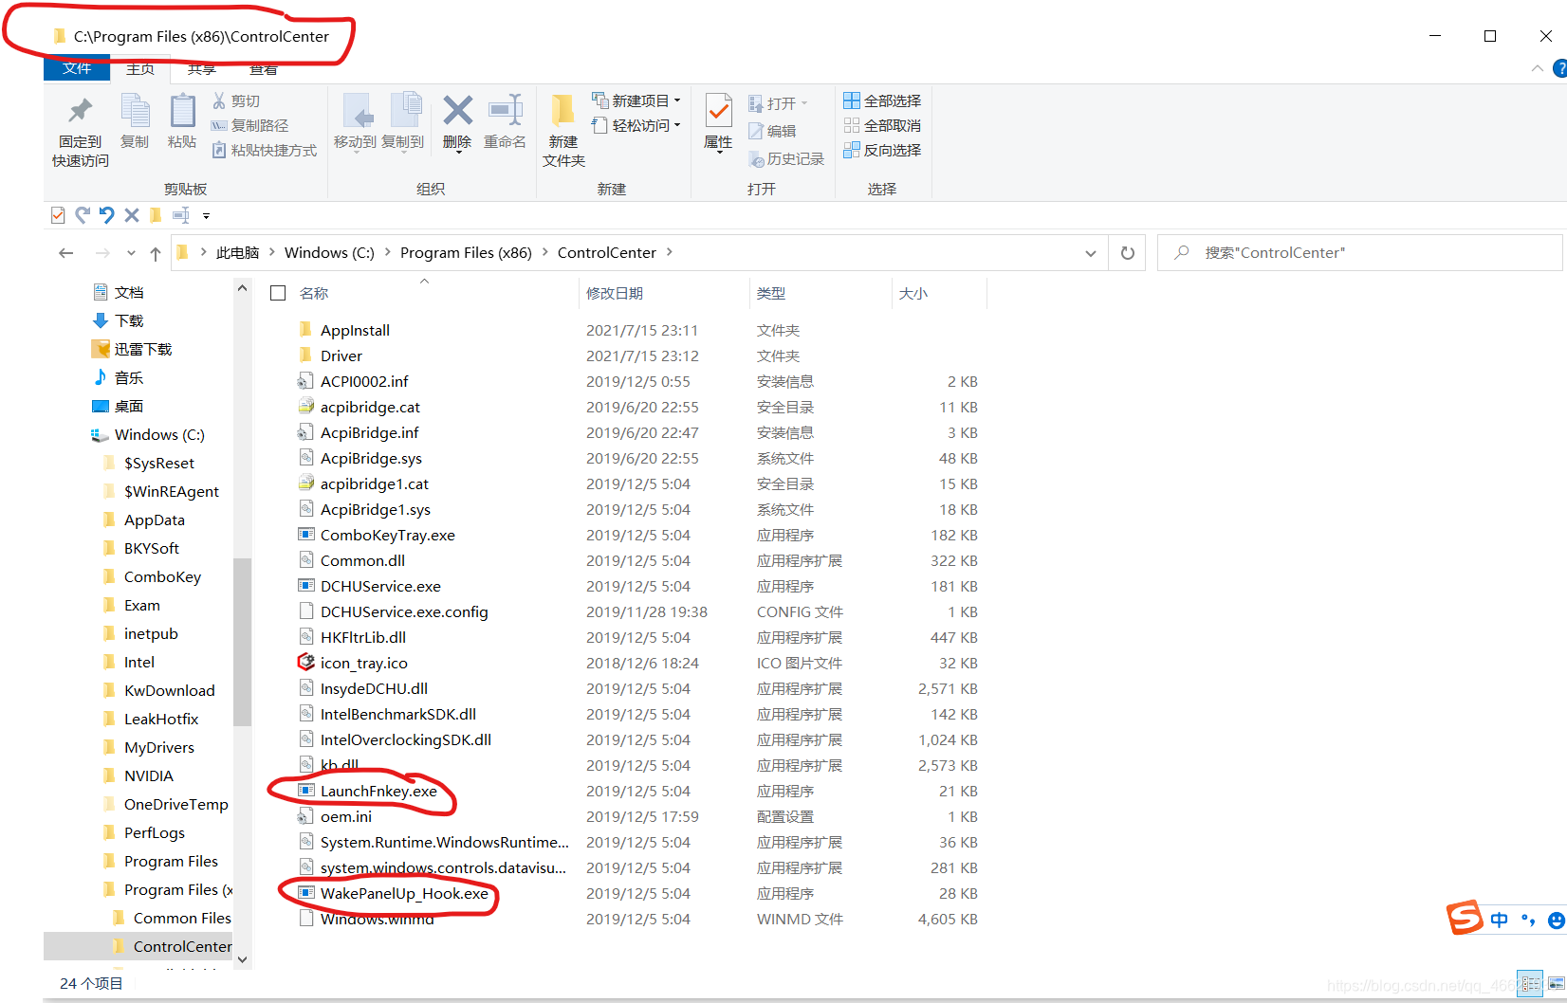Expand the address bar history dropdown

[1091, 253]
